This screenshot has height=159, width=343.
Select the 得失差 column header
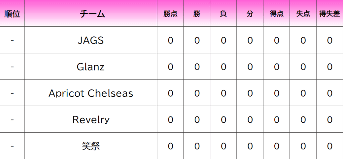330,14
